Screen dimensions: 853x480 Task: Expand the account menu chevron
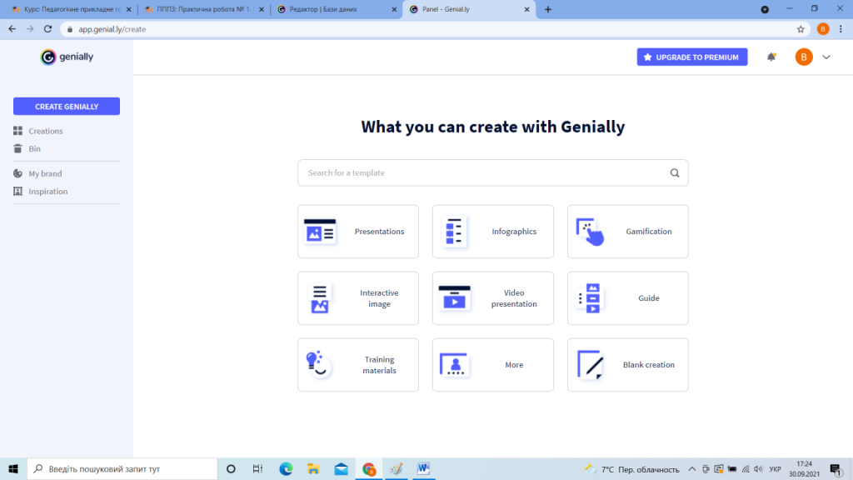826,57
